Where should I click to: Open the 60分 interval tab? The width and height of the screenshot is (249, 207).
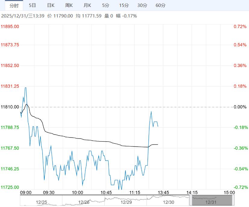tap(161, 5)
